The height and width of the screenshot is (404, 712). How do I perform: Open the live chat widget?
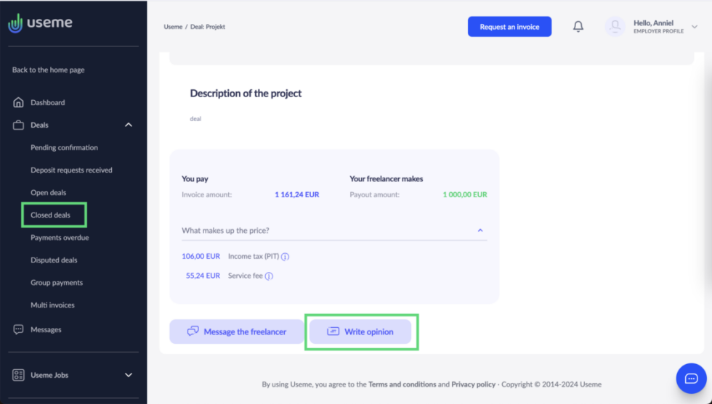click(691, 379)
